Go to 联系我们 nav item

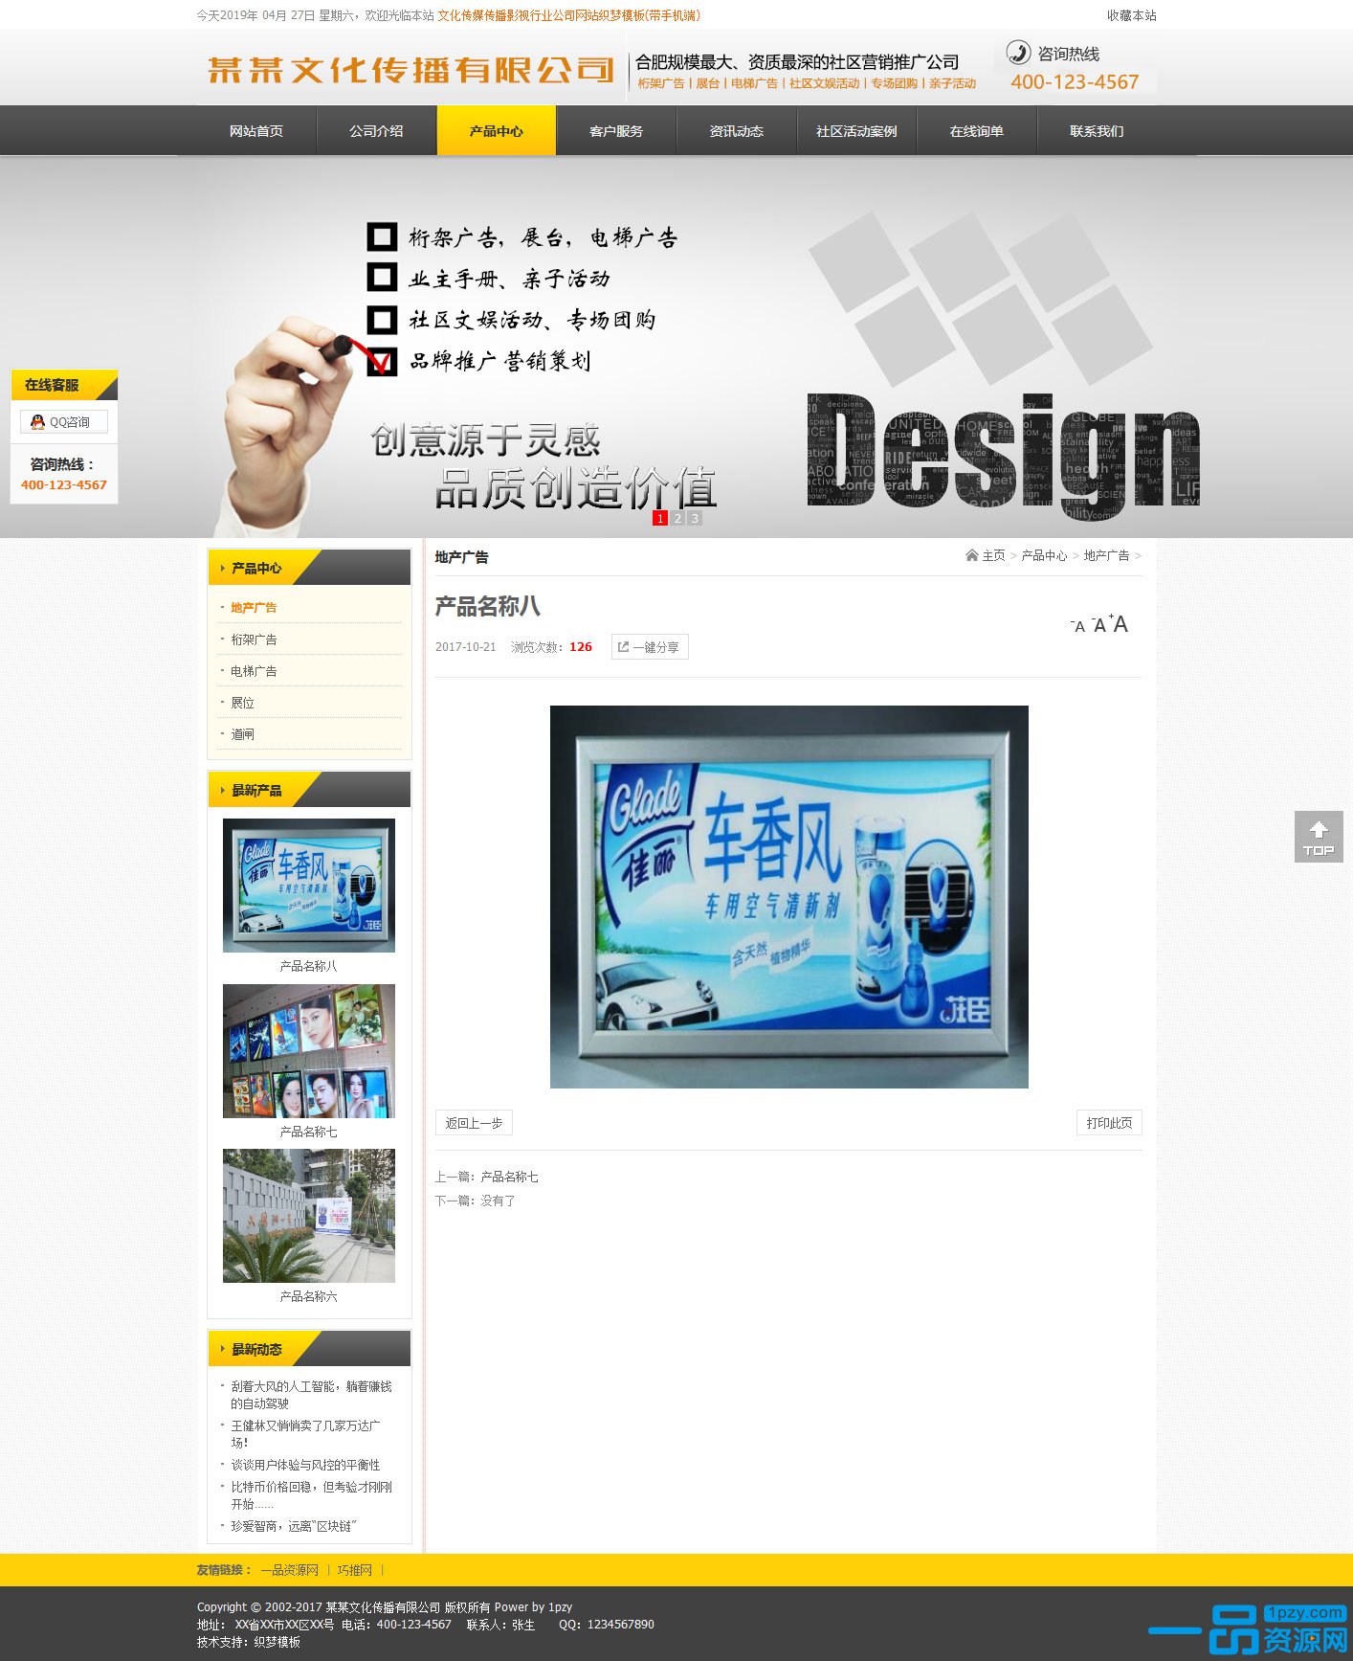(1097, 131)
